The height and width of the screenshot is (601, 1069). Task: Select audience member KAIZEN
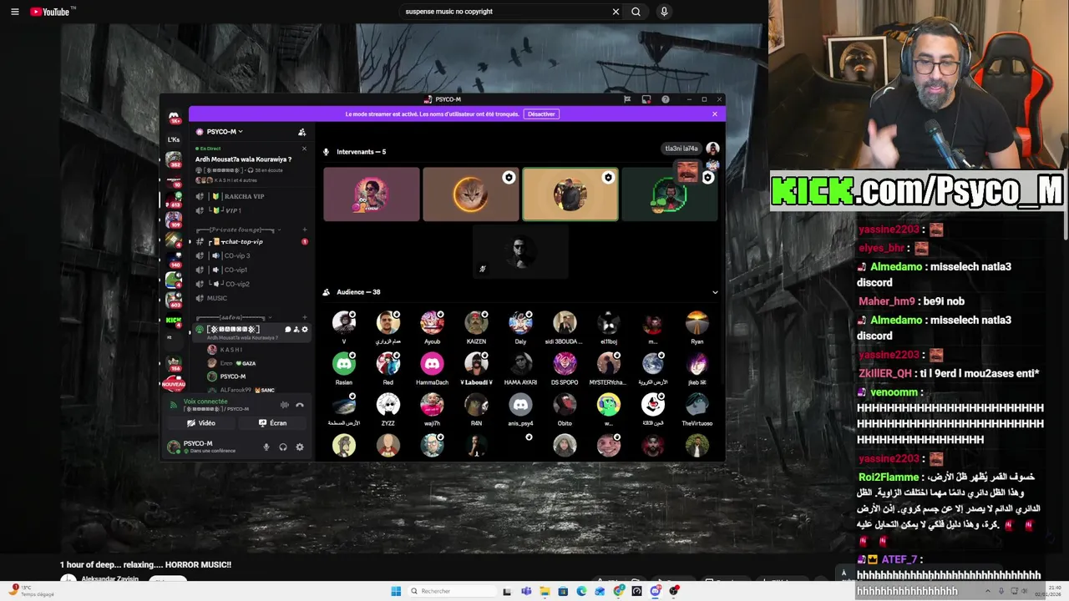coord(476,326)
